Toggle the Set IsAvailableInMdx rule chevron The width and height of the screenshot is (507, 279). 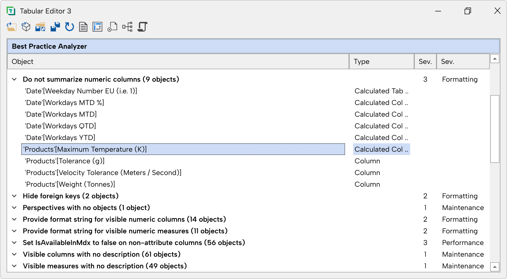tap(14, 243)
